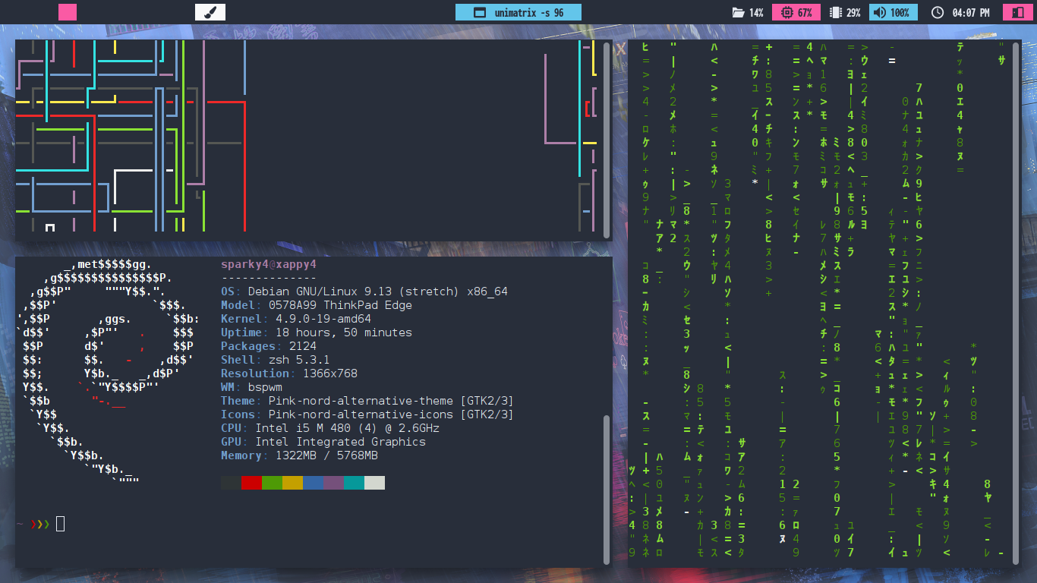Click the folder disk usage icon
The image size is (1037, 583).
click(x=738, y=13)
